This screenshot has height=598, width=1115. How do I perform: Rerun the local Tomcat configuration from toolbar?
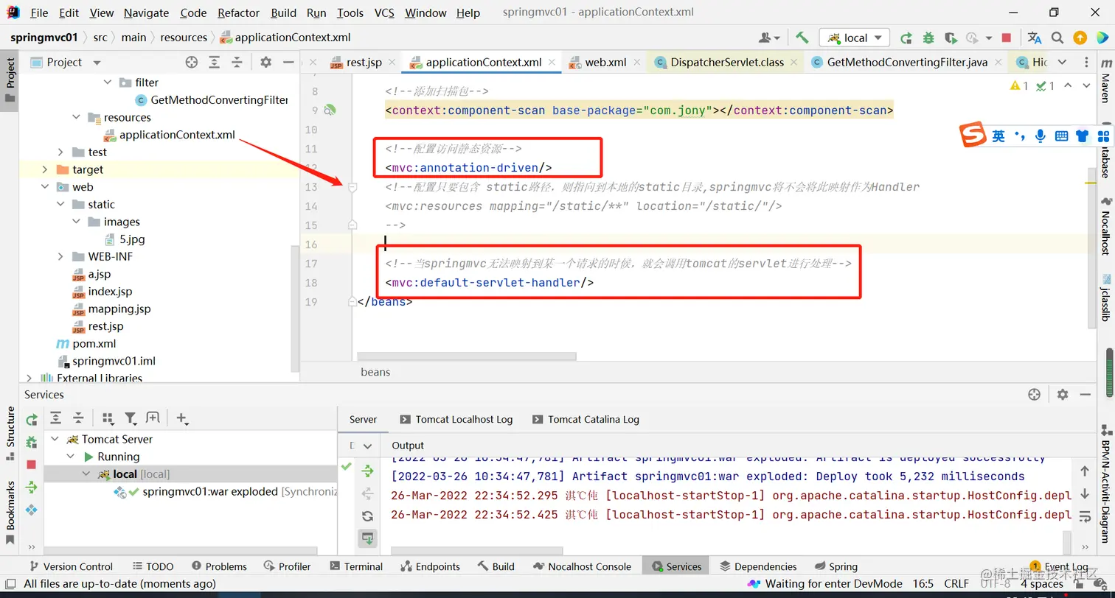(x=906, y=38)
